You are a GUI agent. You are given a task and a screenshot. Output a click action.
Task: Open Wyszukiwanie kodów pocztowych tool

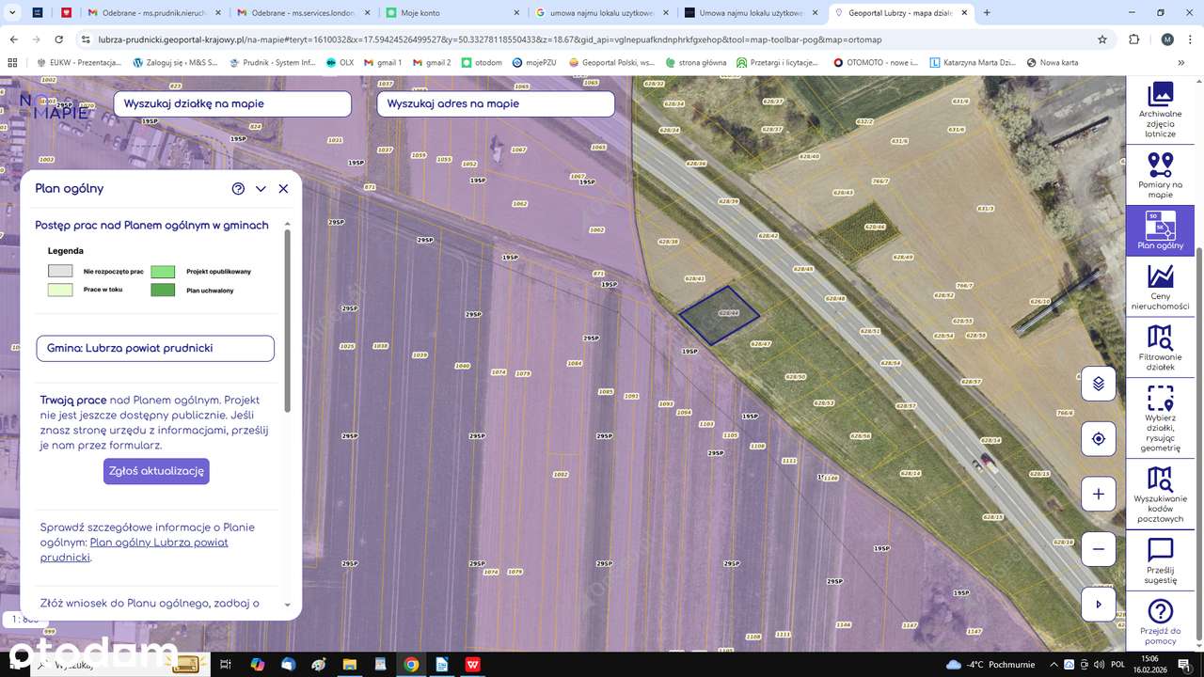pos(1160,495)
